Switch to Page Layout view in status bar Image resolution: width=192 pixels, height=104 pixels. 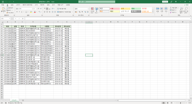pyautogui.click(x=167, y=103)
